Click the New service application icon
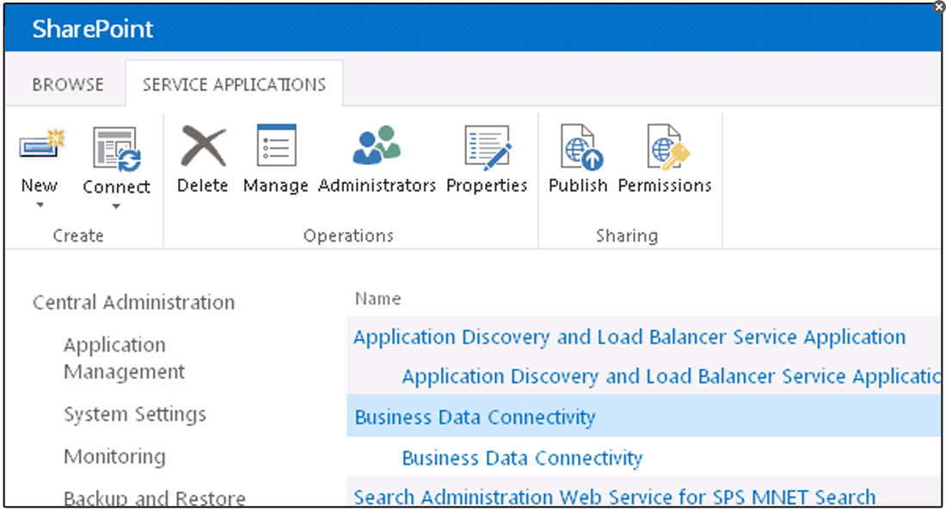This screenshot has width=946, height=511. click(x=41, y=144)
